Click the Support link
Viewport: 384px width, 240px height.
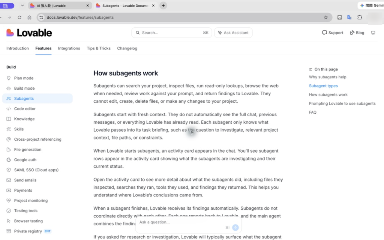coord(333,33)
